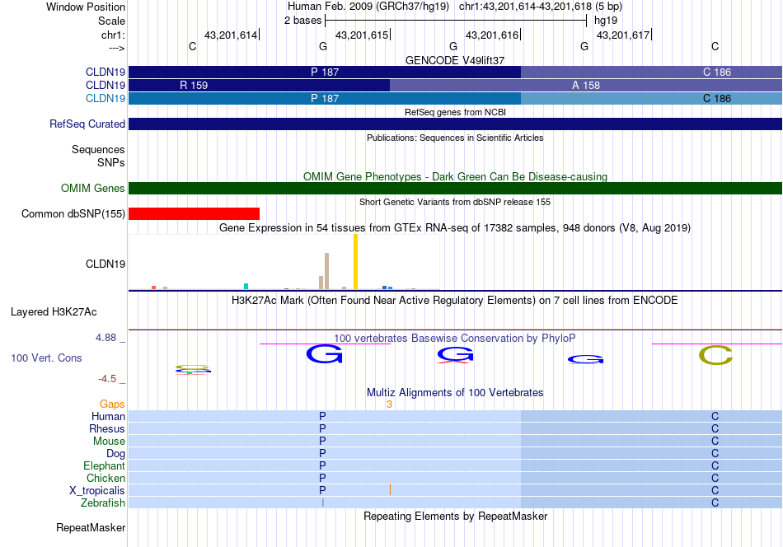Click the large blue G PhyloP logo letter
The width and height of the screenshot is (783, 547).
325,354
